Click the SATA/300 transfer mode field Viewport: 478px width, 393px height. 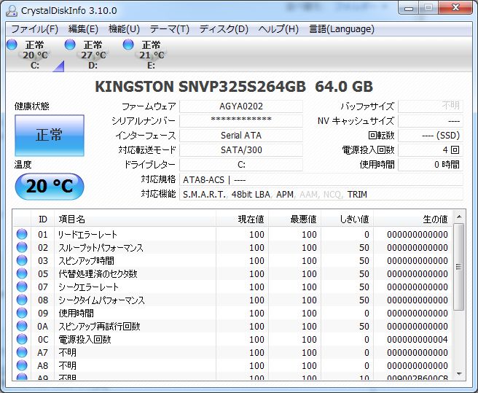241,150
